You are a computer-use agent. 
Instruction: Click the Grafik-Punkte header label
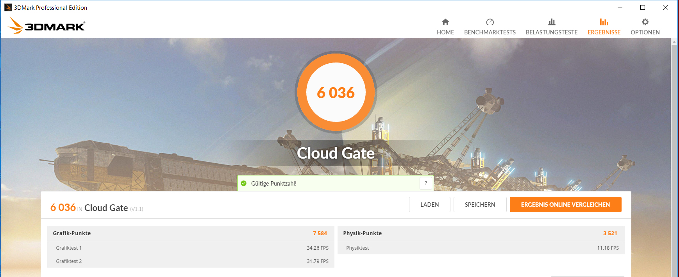point(72,233)
